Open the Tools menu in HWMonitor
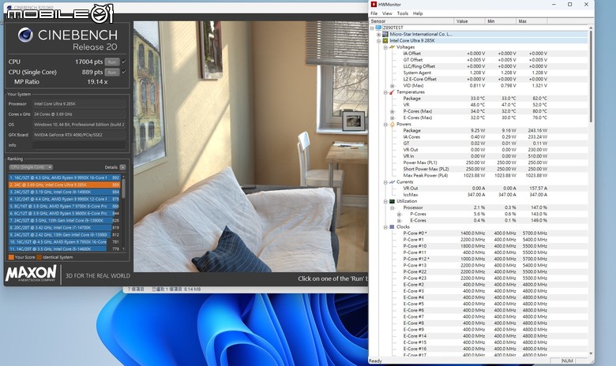The image size is (616, 366). point(402,13)
